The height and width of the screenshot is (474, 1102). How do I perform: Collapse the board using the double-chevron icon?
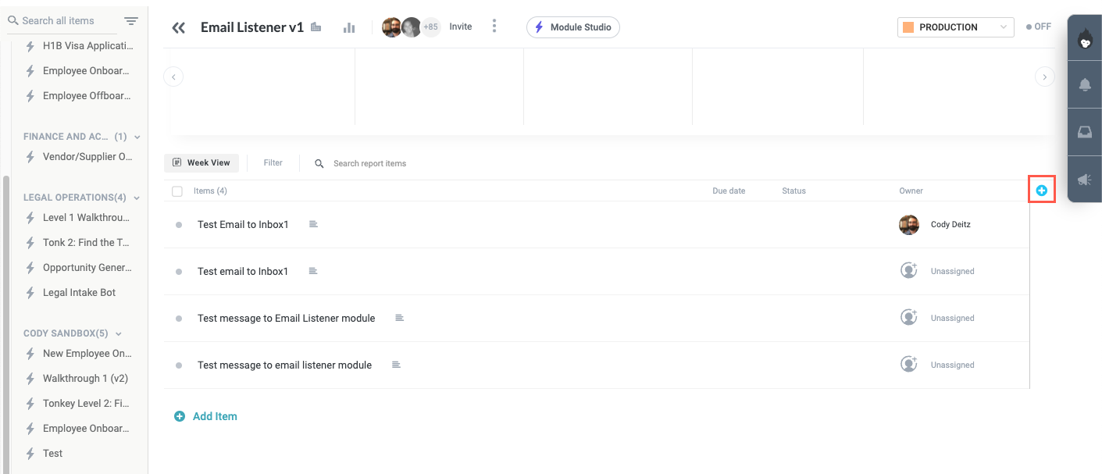(x=178, y=27)
